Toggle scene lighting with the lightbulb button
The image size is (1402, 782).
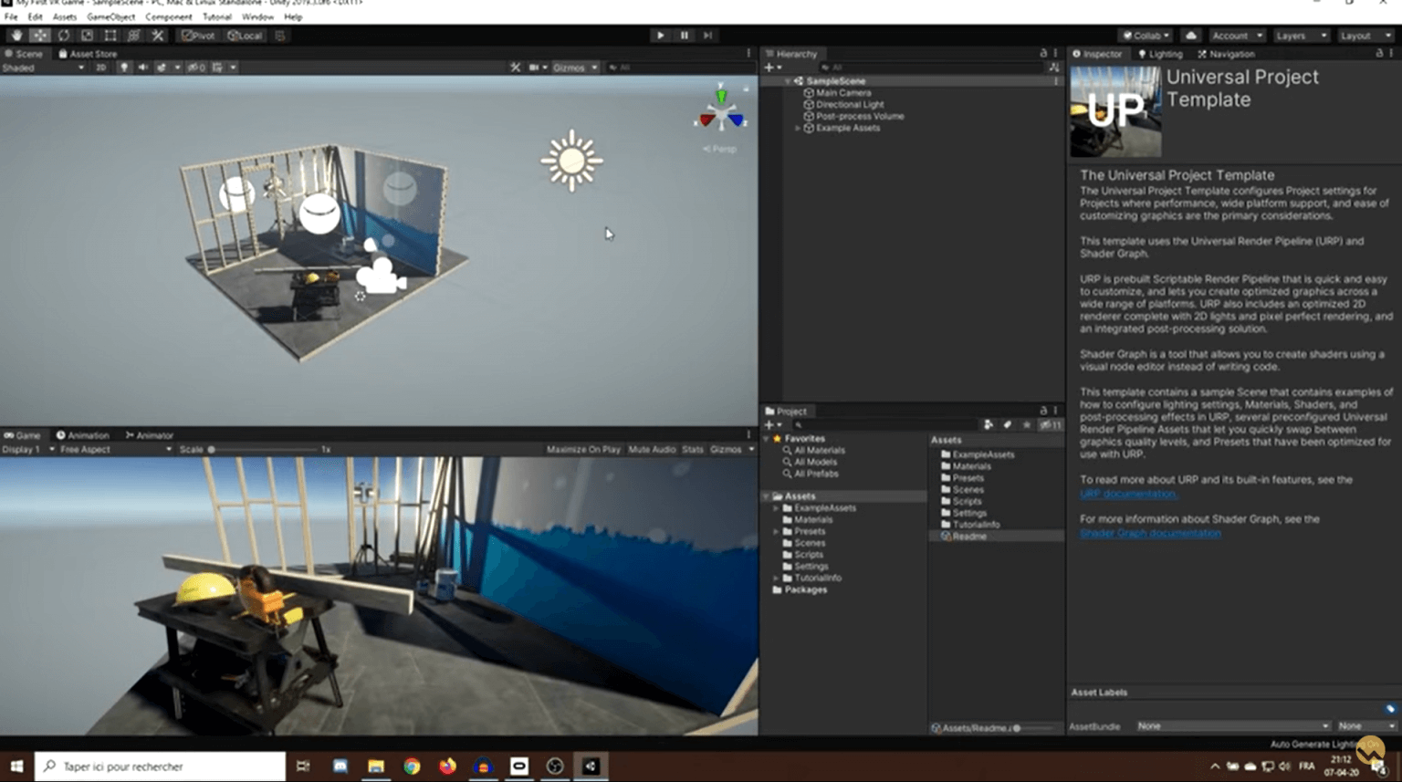pyautogui.click(x=124, y=68)
